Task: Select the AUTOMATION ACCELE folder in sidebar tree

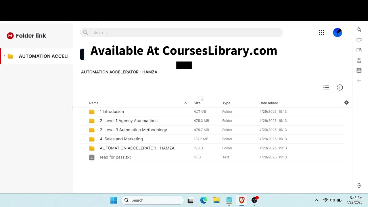Action: pos(43,56)
